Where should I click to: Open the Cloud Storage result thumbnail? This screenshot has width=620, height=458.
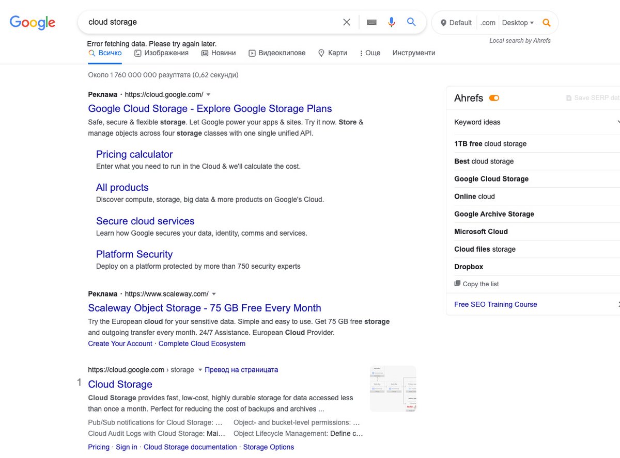[393, 389]
